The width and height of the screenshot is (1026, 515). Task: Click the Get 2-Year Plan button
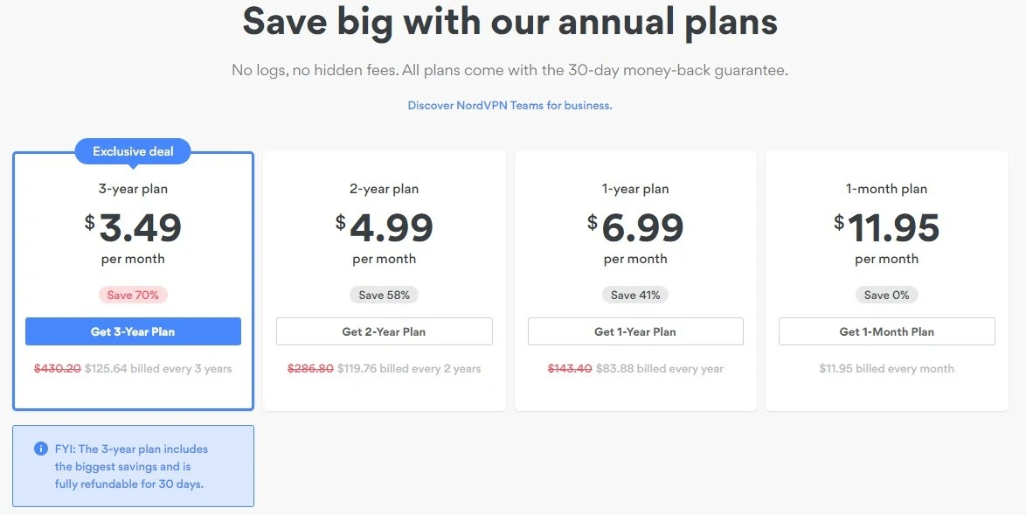tap(385, 331)
